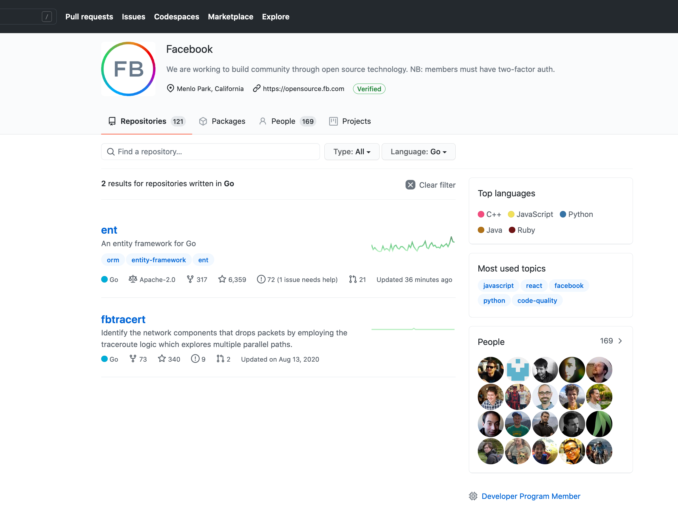The height and width of the screenshot is (515, 678).
Task: Expand the People panel via its chevron
Action: point(620,341)
